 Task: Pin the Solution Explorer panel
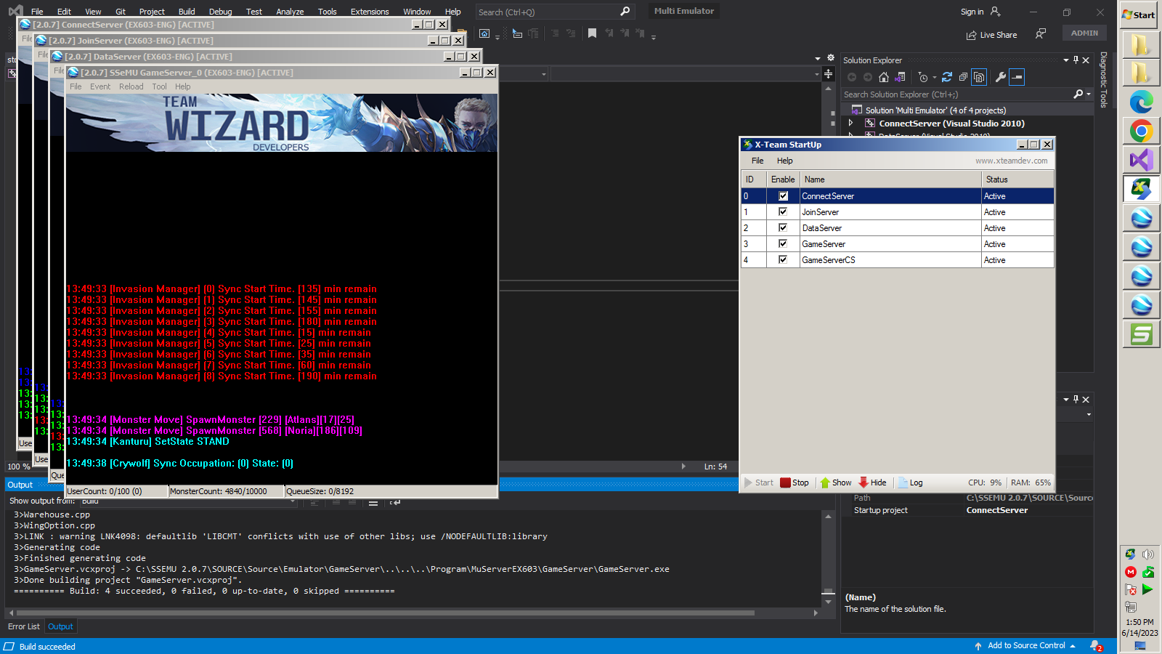point(1076,60)
